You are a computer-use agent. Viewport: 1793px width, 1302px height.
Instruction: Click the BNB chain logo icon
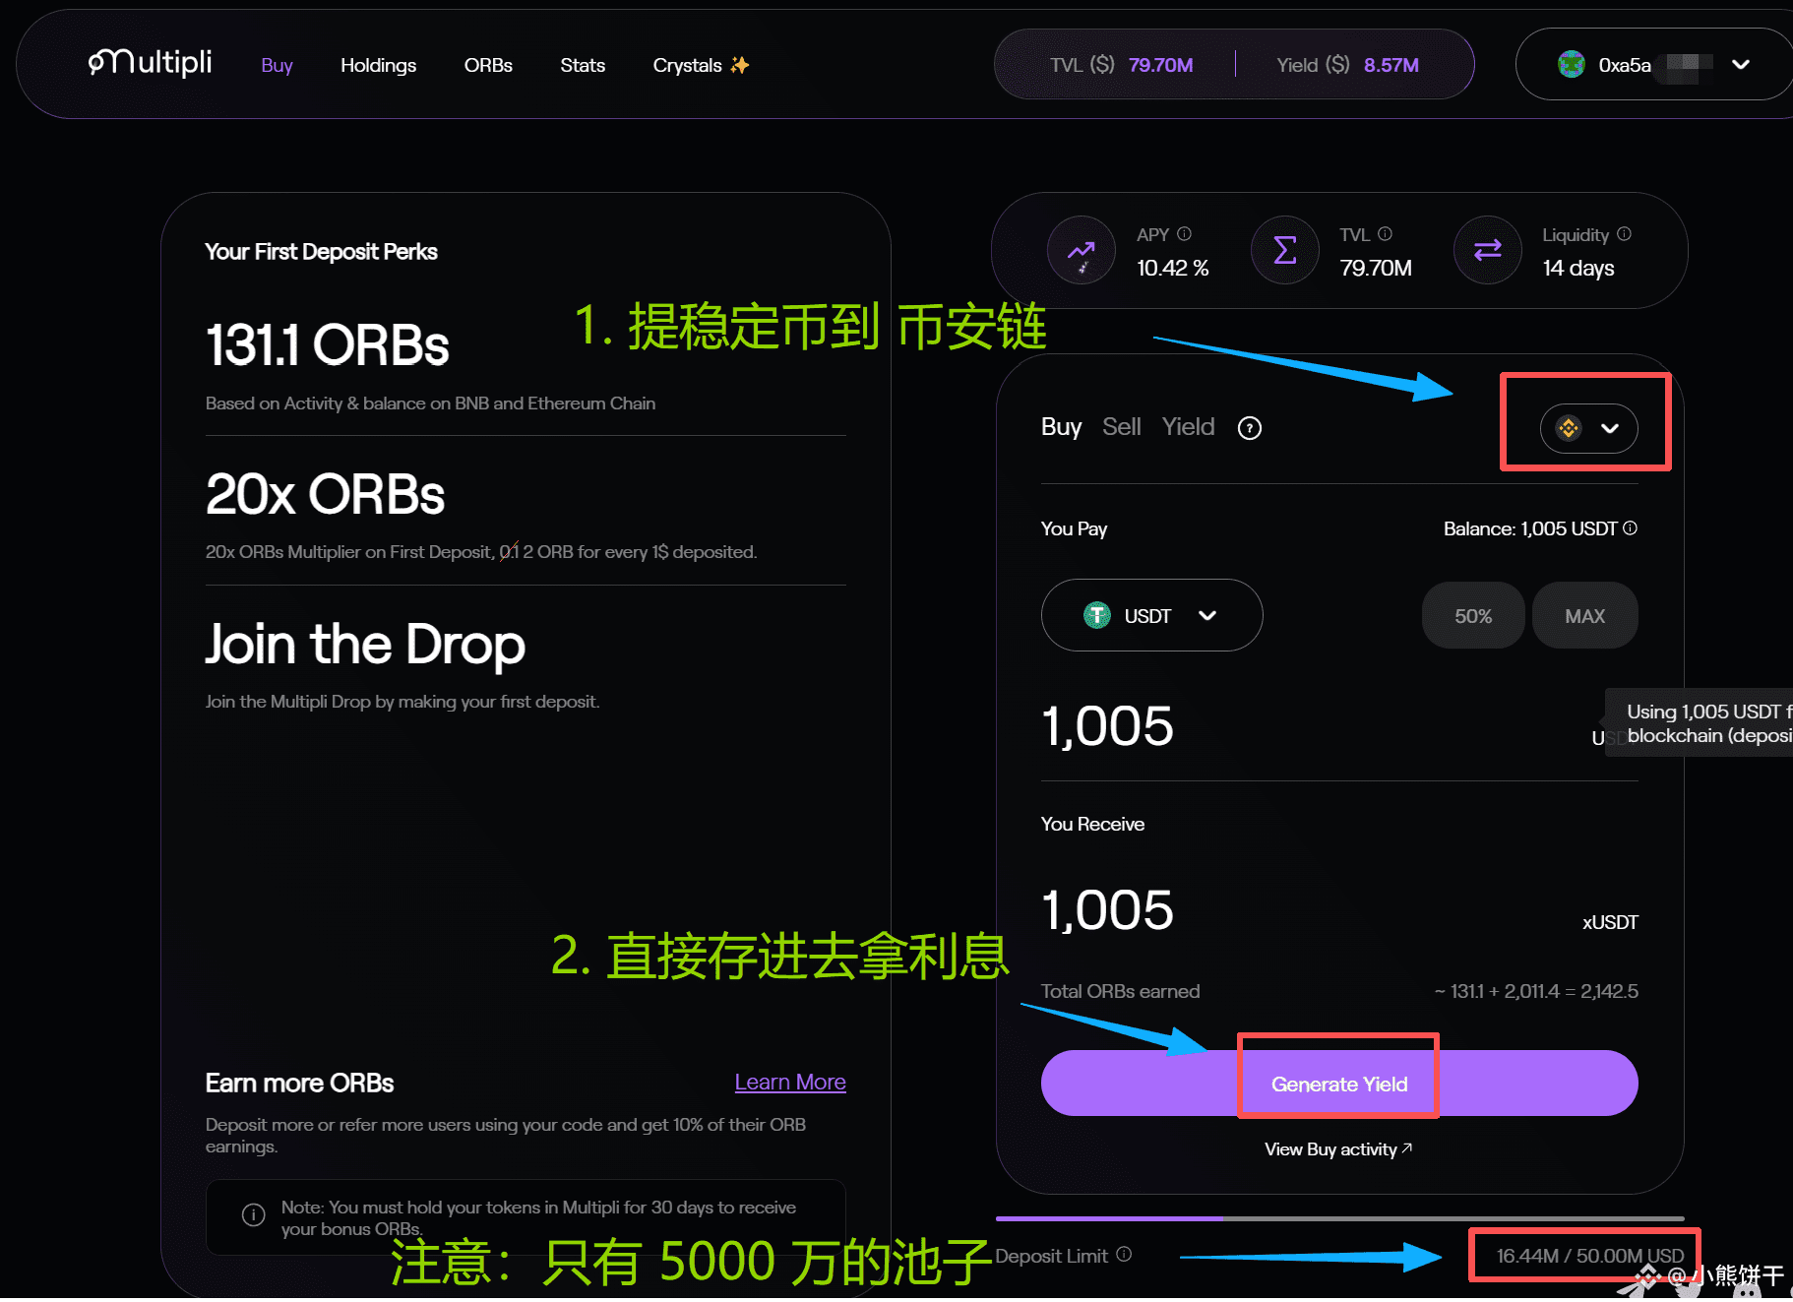tap(1569, 428)
